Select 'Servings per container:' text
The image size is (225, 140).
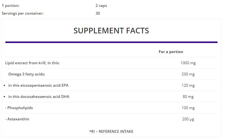[x=23, y=13]
